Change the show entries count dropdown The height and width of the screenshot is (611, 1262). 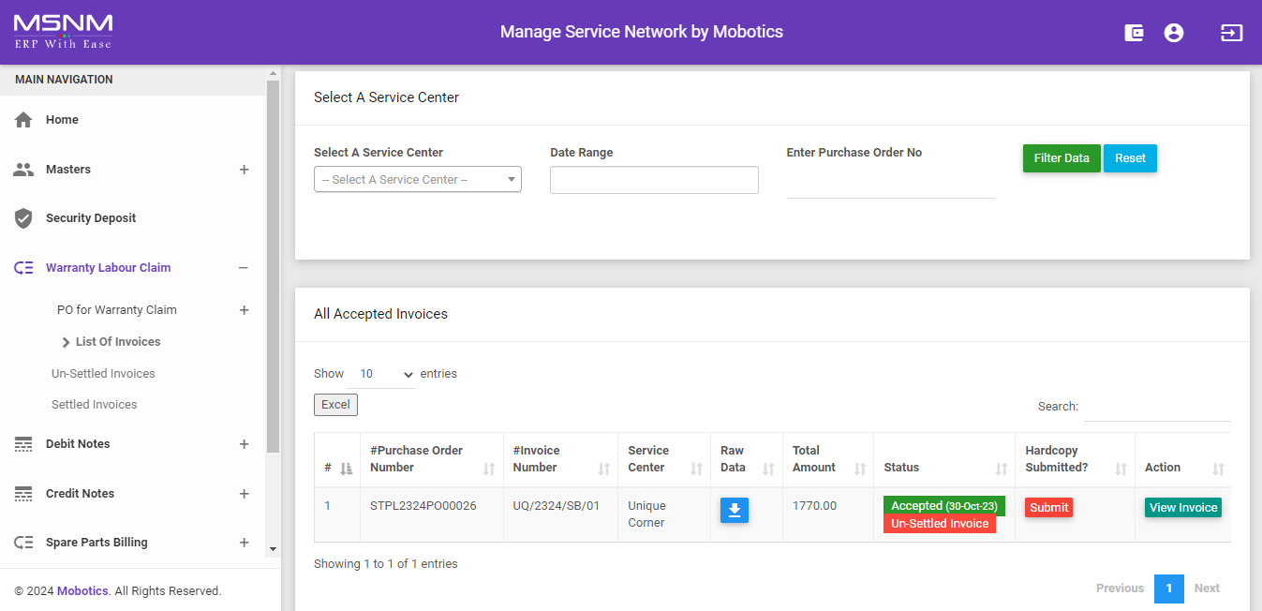[x=382, y=374]
